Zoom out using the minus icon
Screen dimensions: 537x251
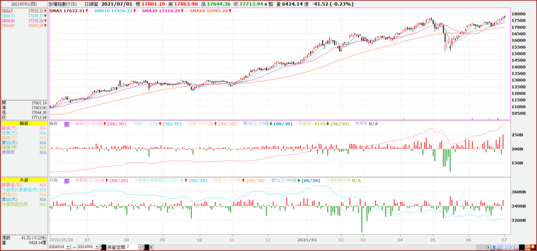click(503, 247)
